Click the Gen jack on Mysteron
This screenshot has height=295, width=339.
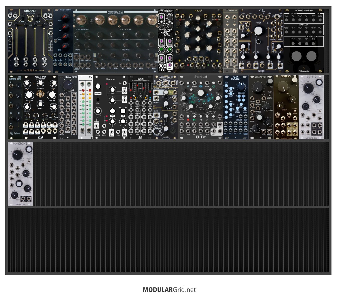pyautogui.click(x=124, y=132)
